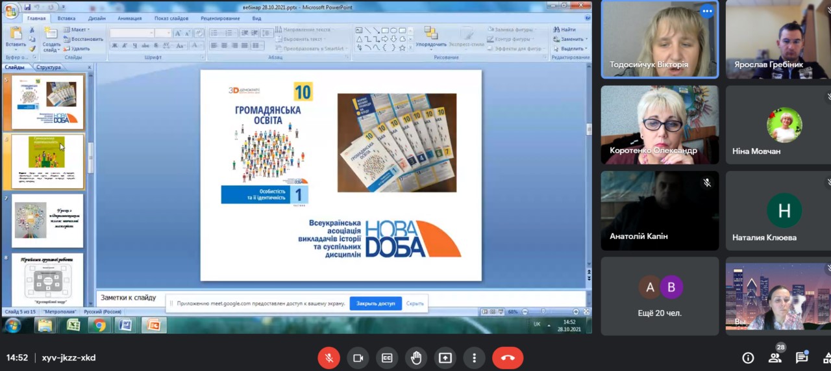Screen dimensions: 831x371
Task: Select slide 7 thumbnail in slides pane
Action: pyautogui.click(x=47, y=220)
